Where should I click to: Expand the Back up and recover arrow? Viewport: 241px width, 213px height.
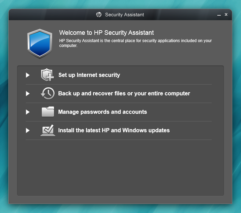coord(28,94)
